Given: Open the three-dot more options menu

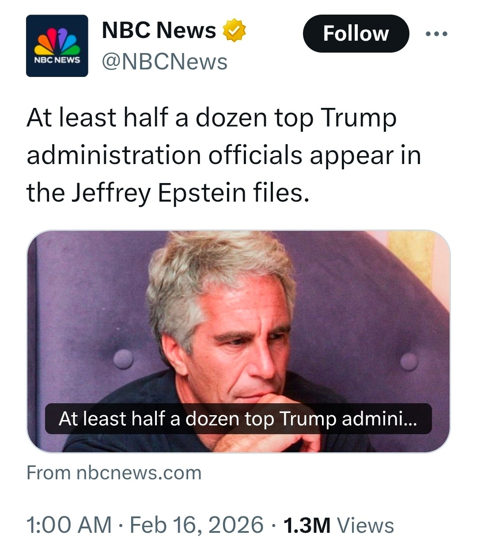Looking at the screenshot, I should click(x=437, y=34).
